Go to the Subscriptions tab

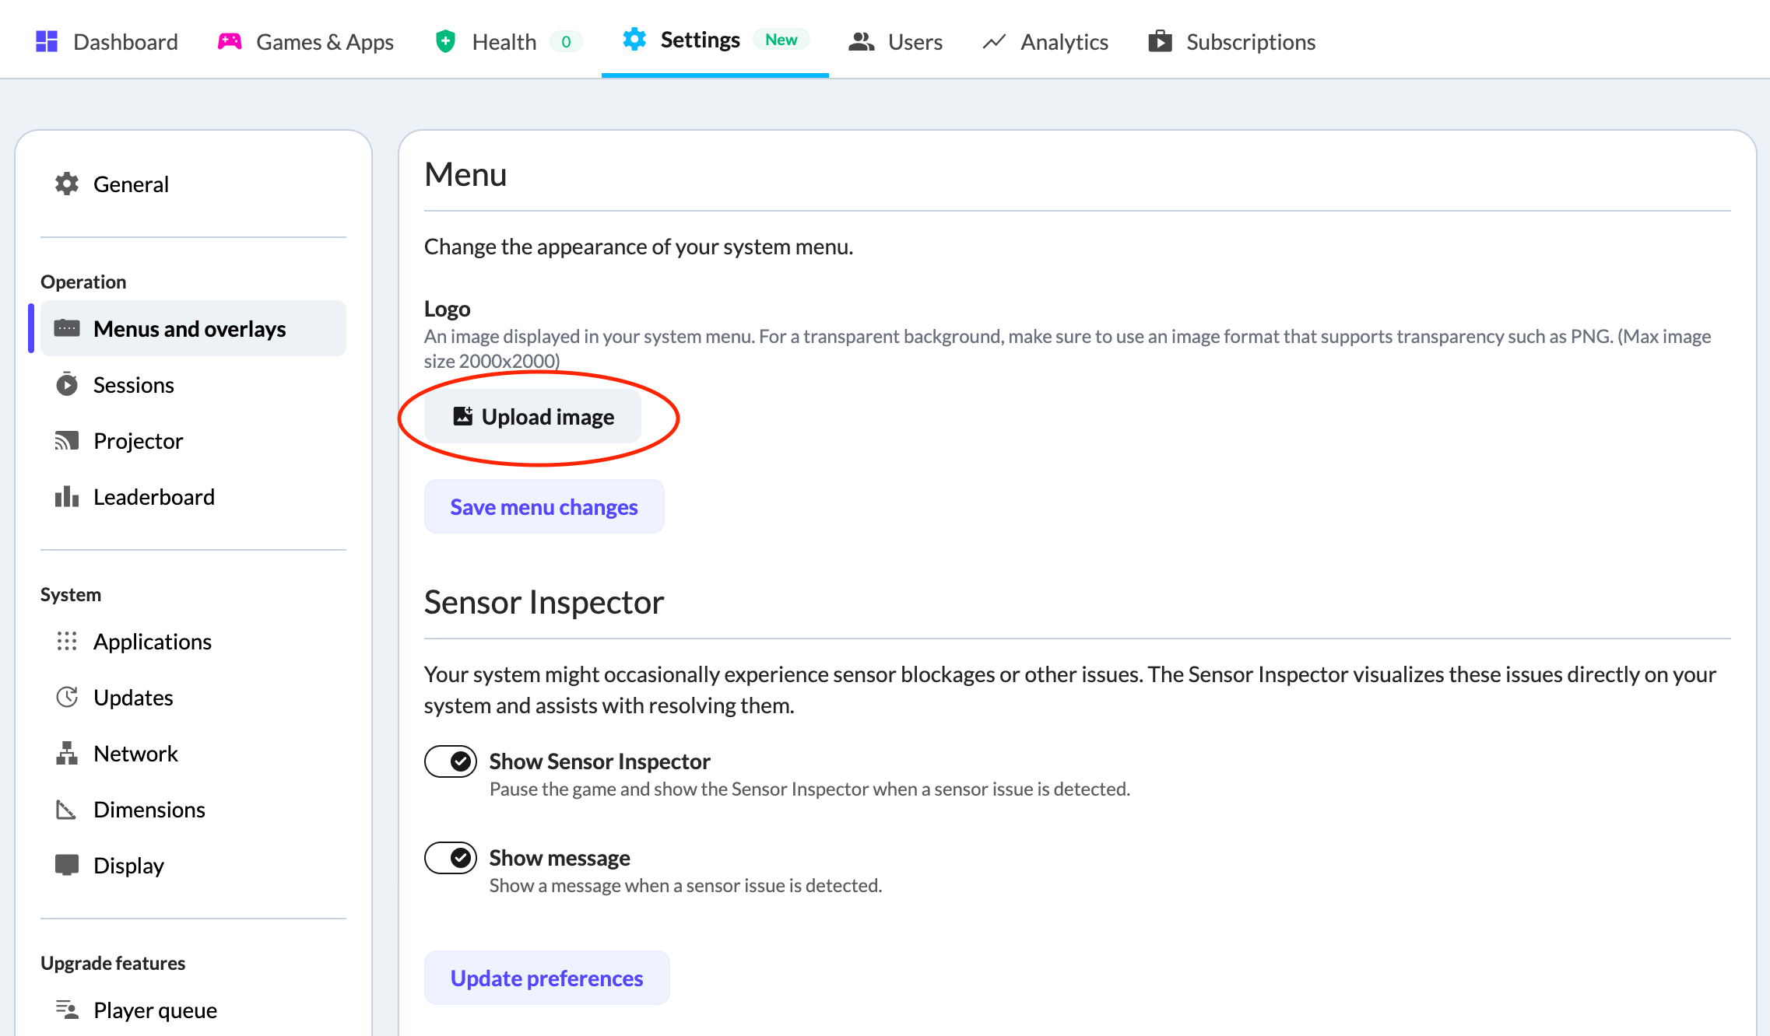(x=1231, y=42)
